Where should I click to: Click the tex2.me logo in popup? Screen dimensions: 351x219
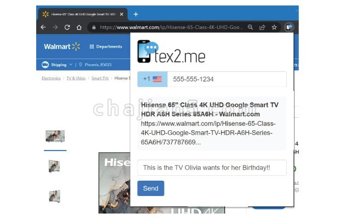click(171, 52)
